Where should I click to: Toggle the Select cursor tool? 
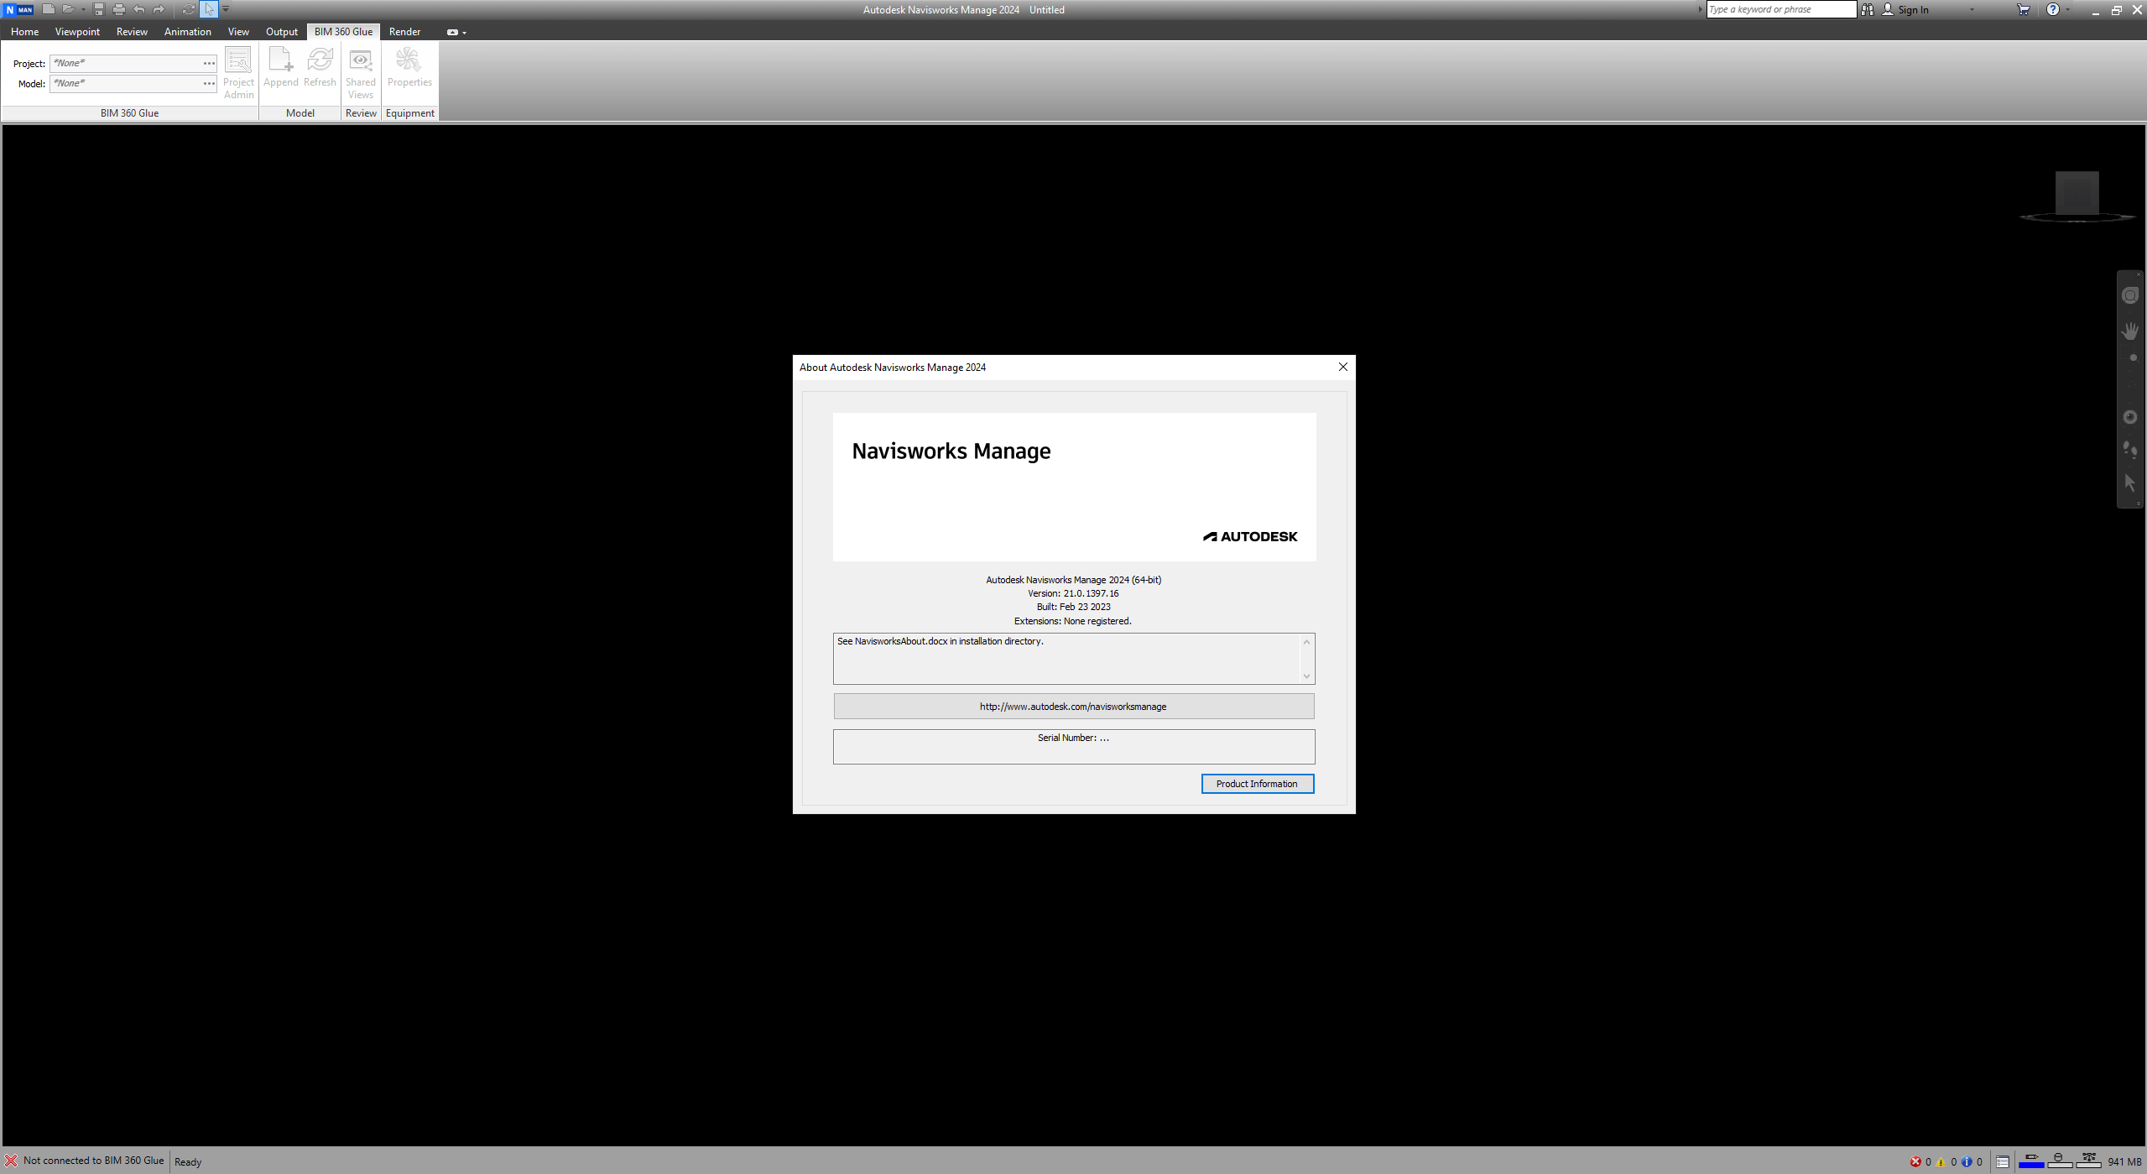pyautogui.click(x=209, y=9)
